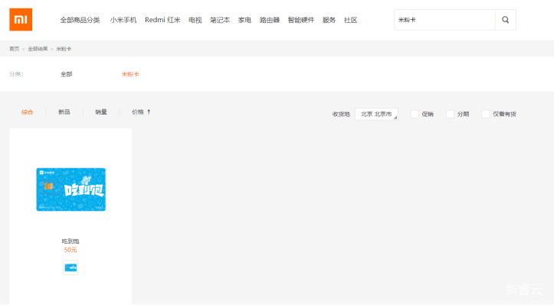Enable the 分期 checkbox
The image size is (554, 305).
(450, 114)
